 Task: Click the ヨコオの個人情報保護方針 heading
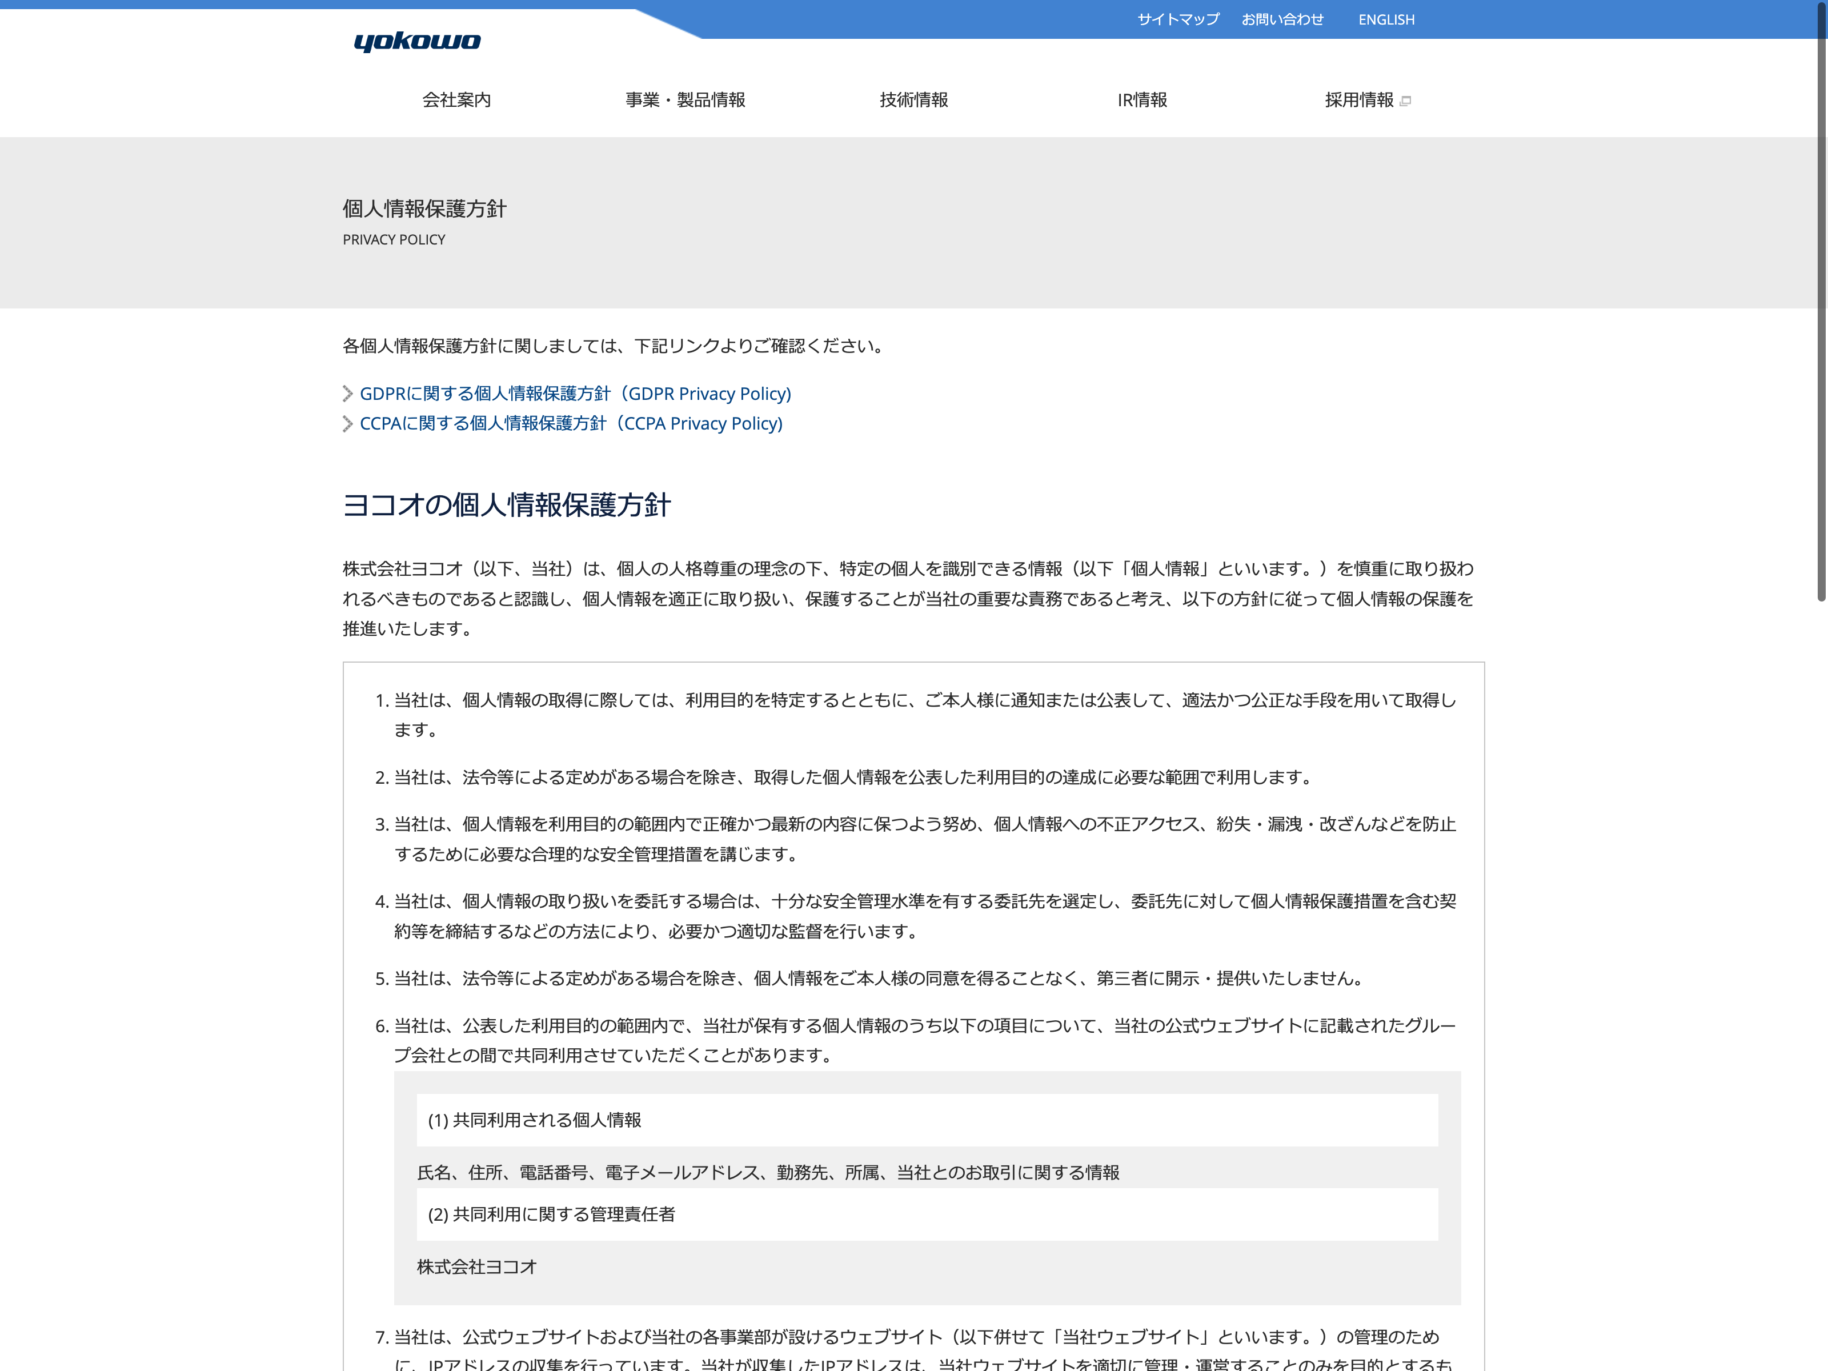pyautogui.click(x=506, y=505)
